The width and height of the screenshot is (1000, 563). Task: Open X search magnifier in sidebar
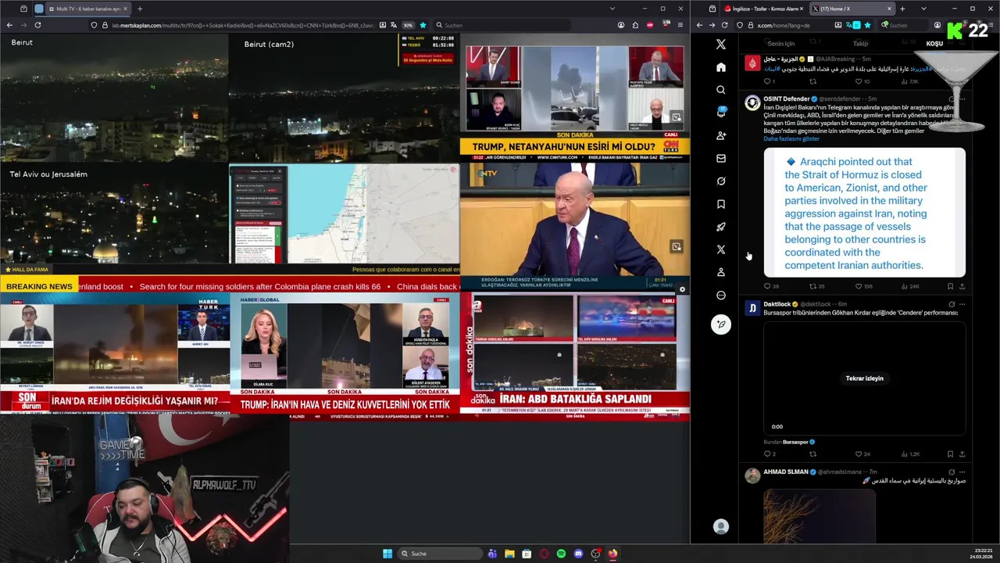721,90
